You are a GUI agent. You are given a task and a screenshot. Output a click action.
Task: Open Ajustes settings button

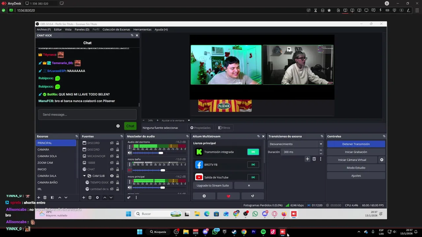click(356, 176)
